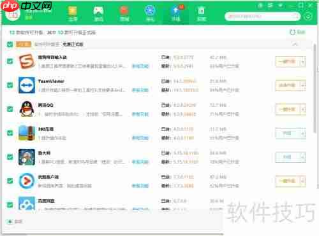Click the 搜狗拼音输入法 software name
This screenshot has width=319, height=236.
coord(52,57)
